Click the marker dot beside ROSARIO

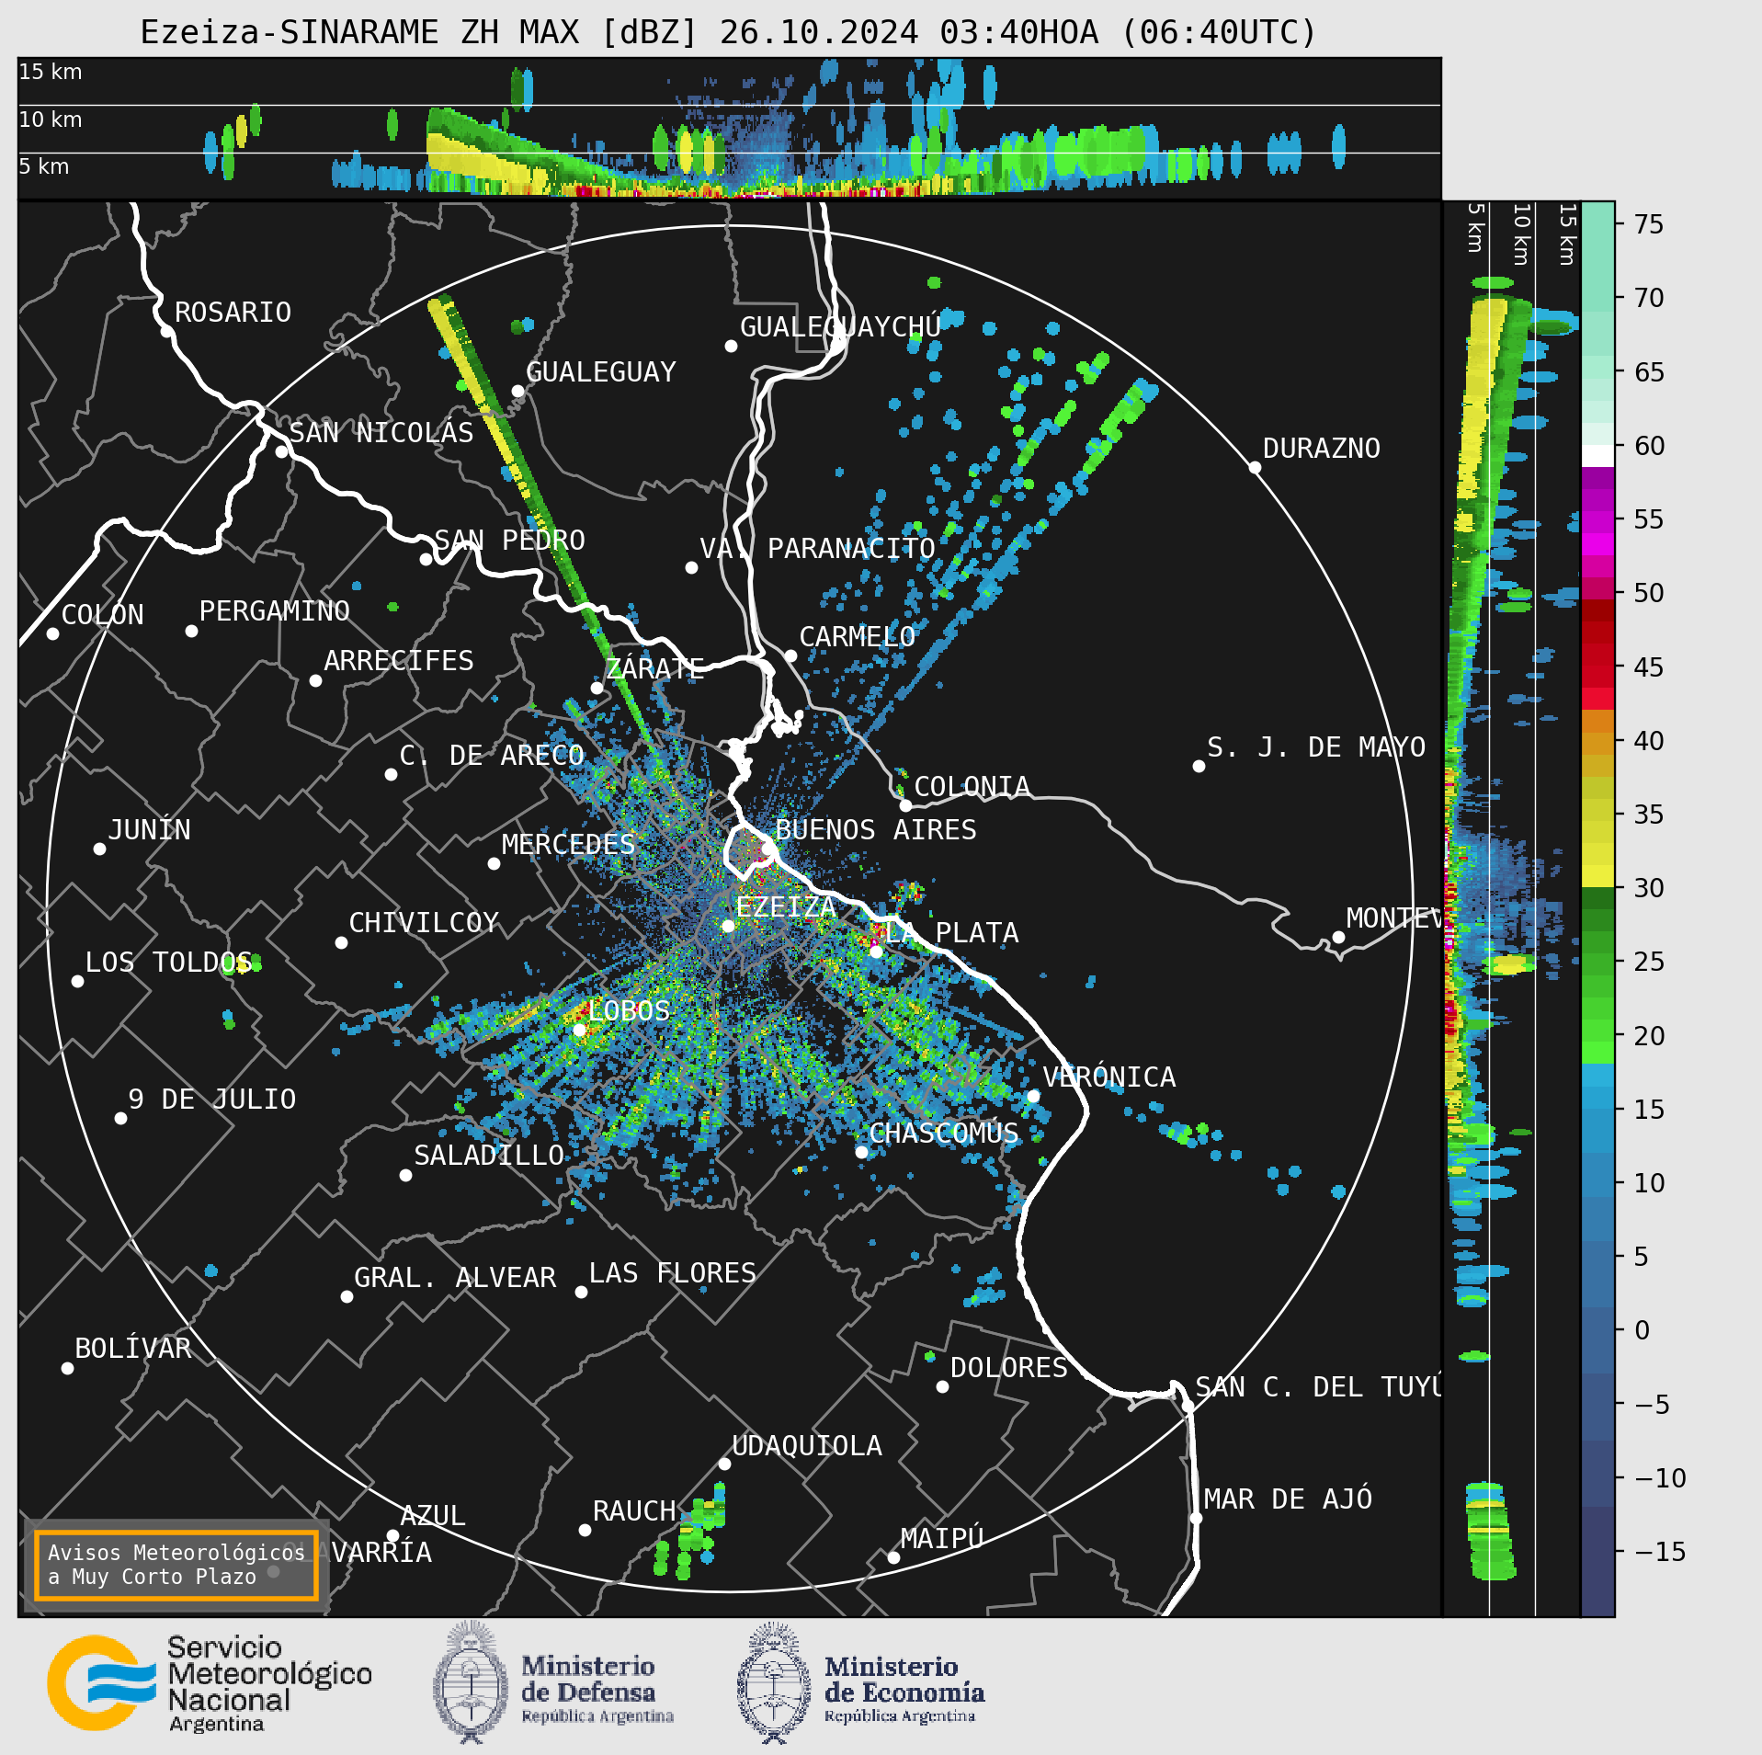point(166,331)
